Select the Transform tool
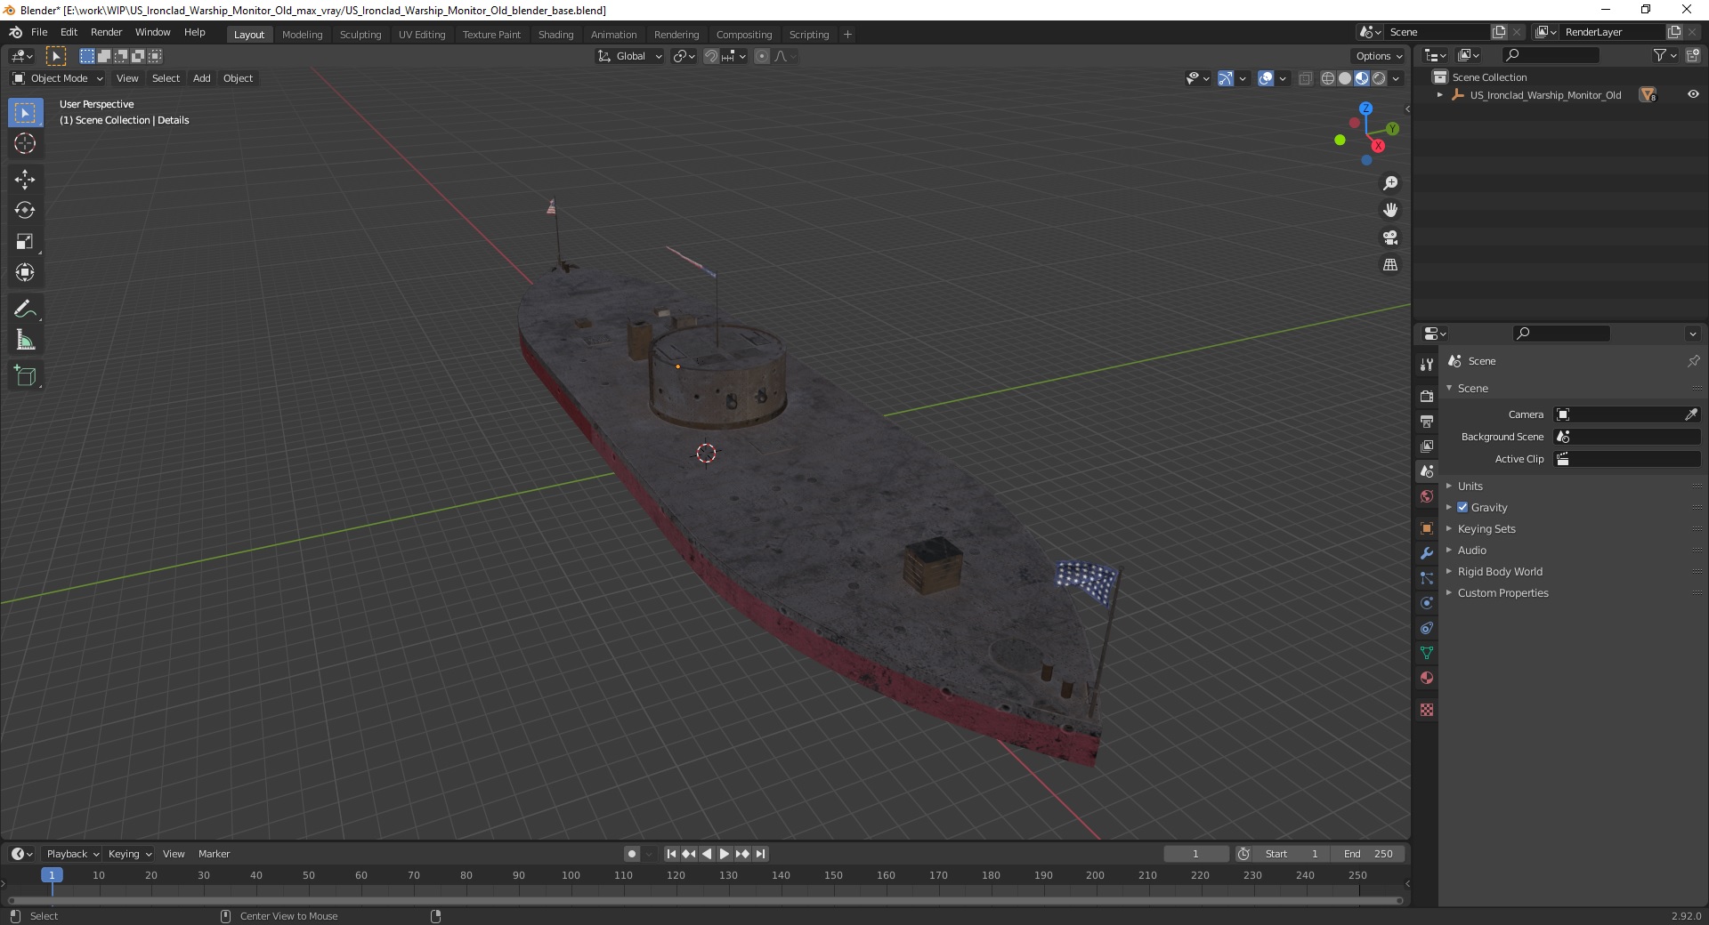 click(x=25, y=273)
